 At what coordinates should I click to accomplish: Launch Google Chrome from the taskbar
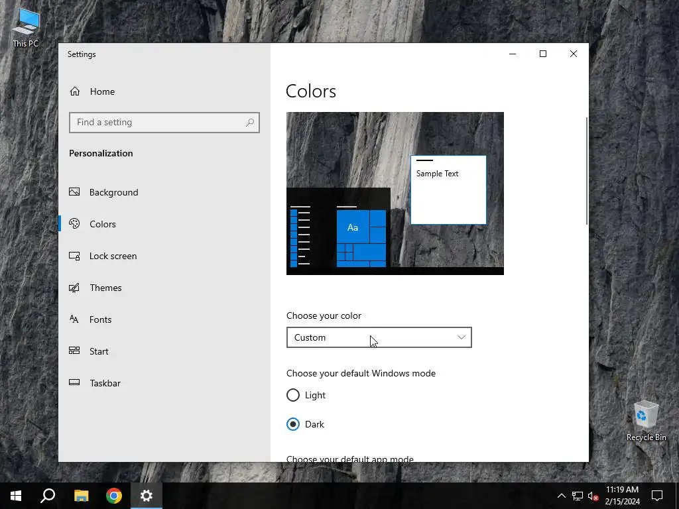click(x=114, y=496)
